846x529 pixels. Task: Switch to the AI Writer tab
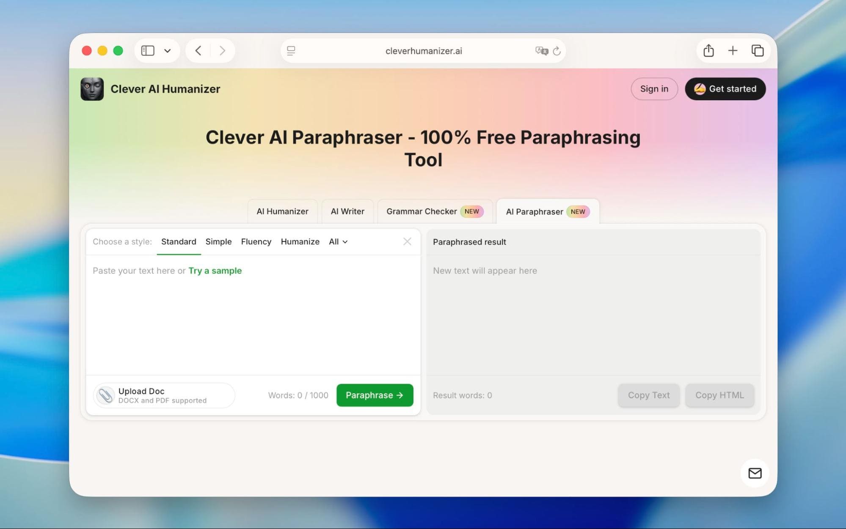[x=347, y=211]
